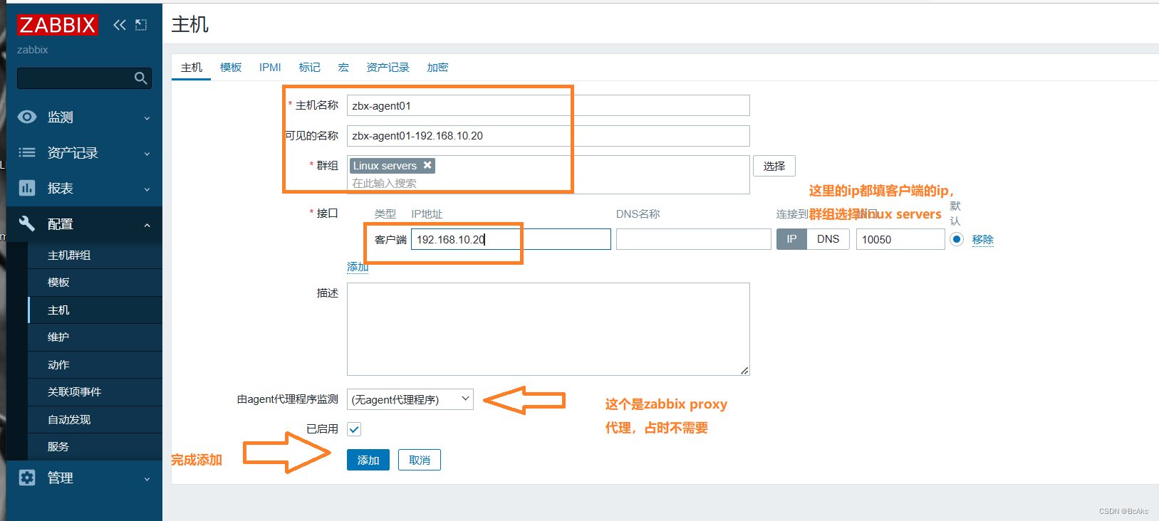Click the DNS名称 input field
Screen dimensions: 1159x521
[x=693, y=239]
